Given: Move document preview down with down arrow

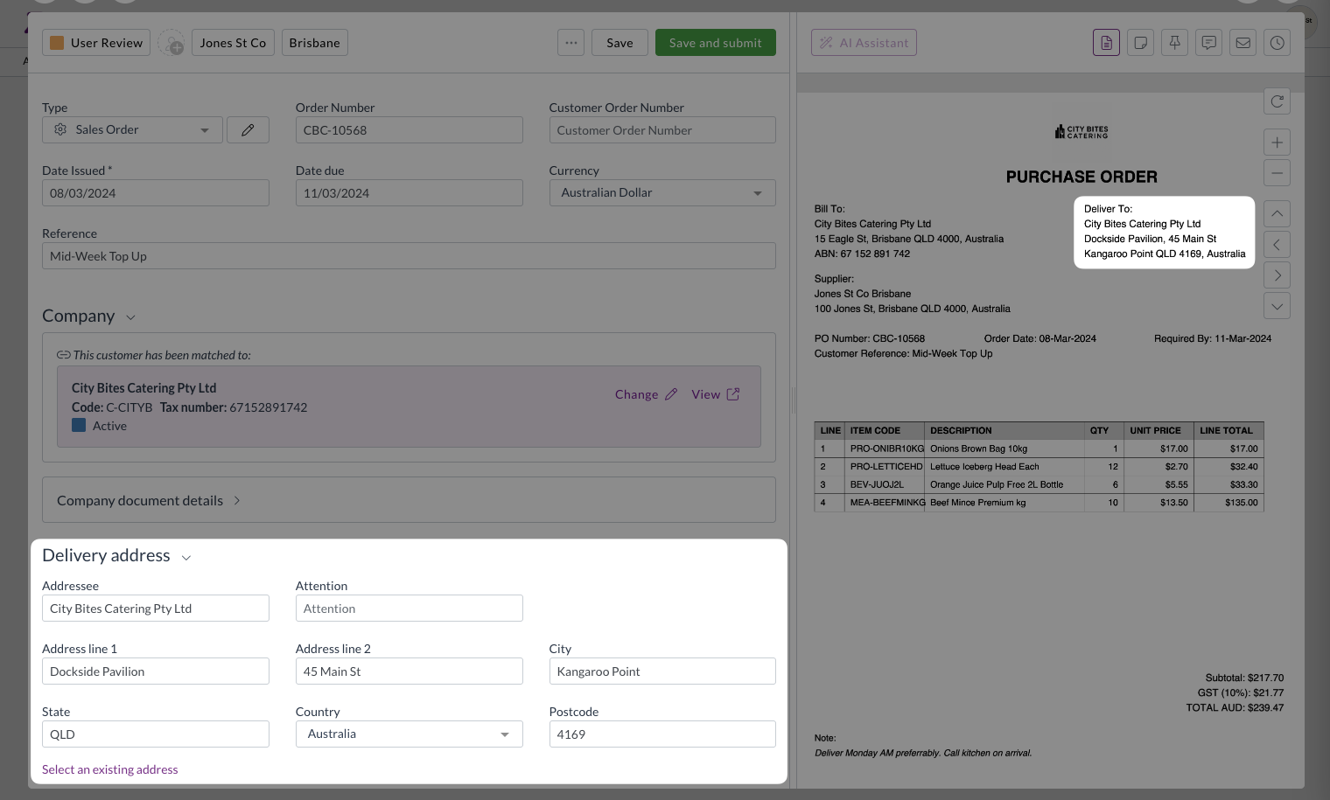Looking at the screenshot, I should coord(1277,306).
